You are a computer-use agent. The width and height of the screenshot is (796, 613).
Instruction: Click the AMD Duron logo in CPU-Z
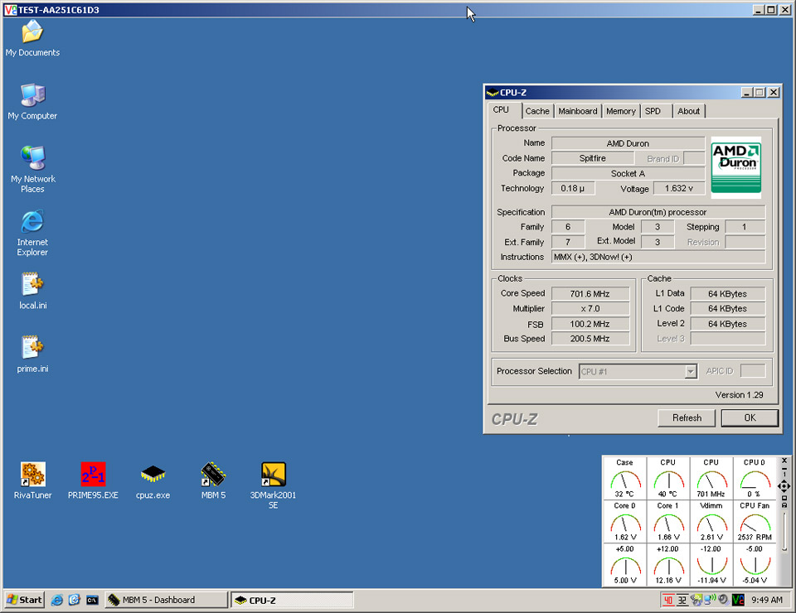point(735,167)
